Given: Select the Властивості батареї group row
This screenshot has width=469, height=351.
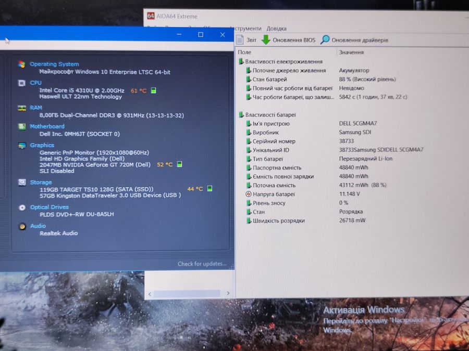Looking at the screenshot, I should [x=267, y=114].
